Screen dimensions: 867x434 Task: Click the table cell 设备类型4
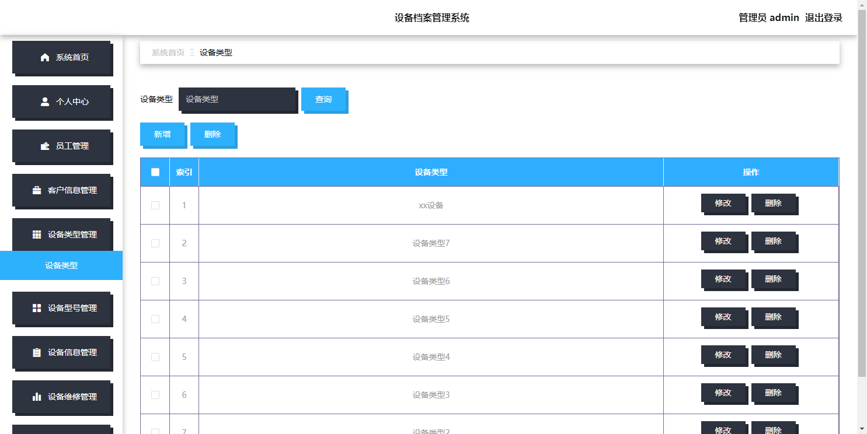[431, 357]
